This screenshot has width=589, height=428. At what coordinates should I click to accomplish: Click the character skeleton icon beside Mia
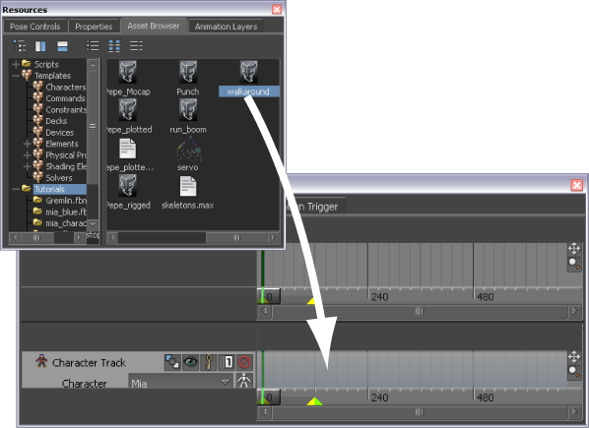244,381
